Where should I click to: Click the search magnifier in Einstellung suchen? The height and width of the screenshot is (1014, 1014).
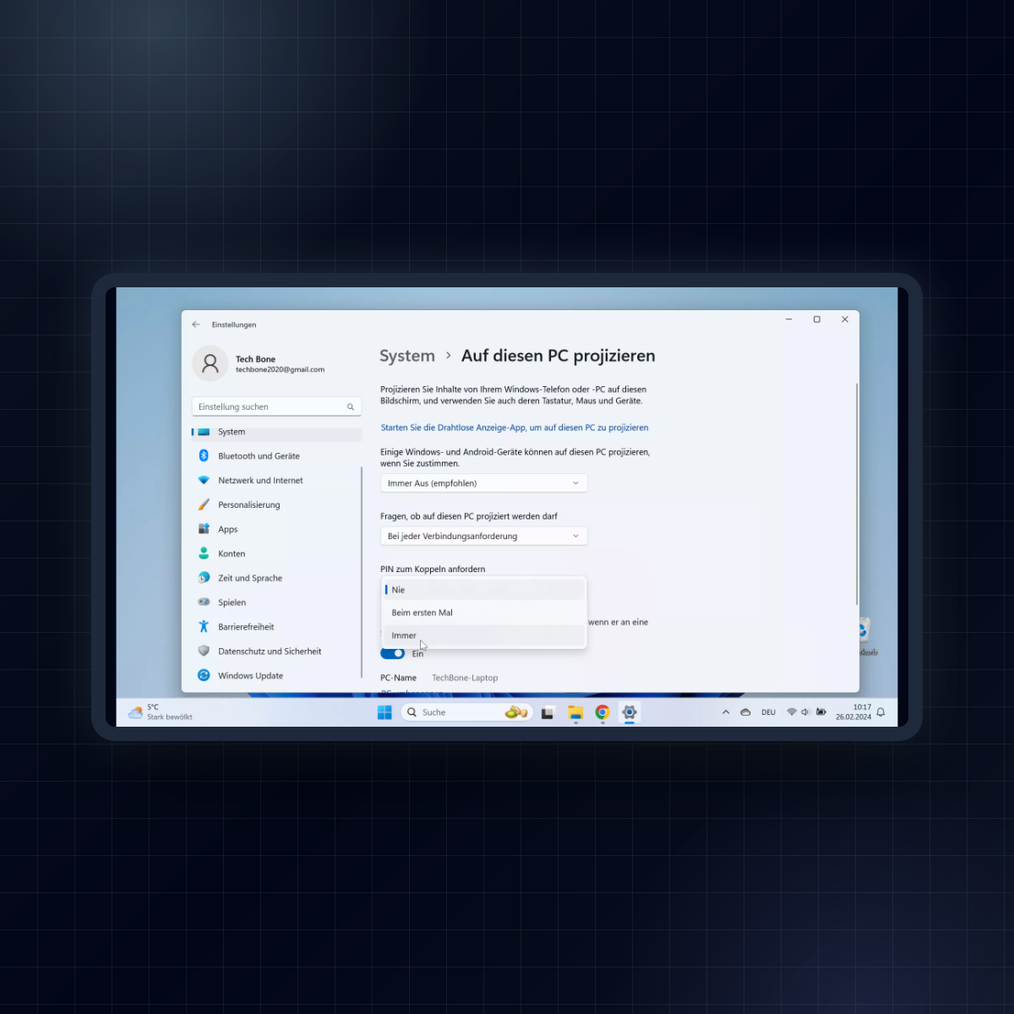pos(351,407)
